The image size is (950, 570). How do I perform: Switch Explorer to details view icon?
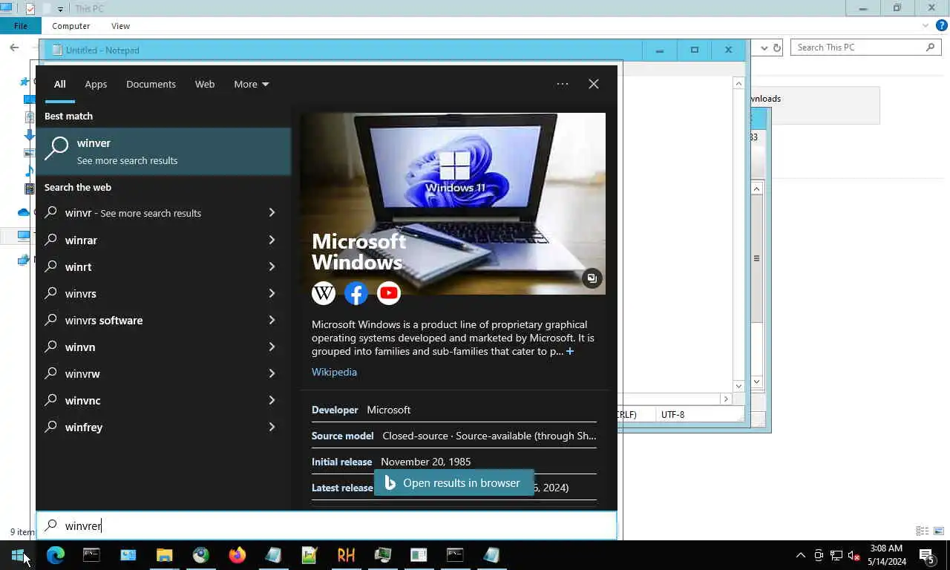pos(923,531)
